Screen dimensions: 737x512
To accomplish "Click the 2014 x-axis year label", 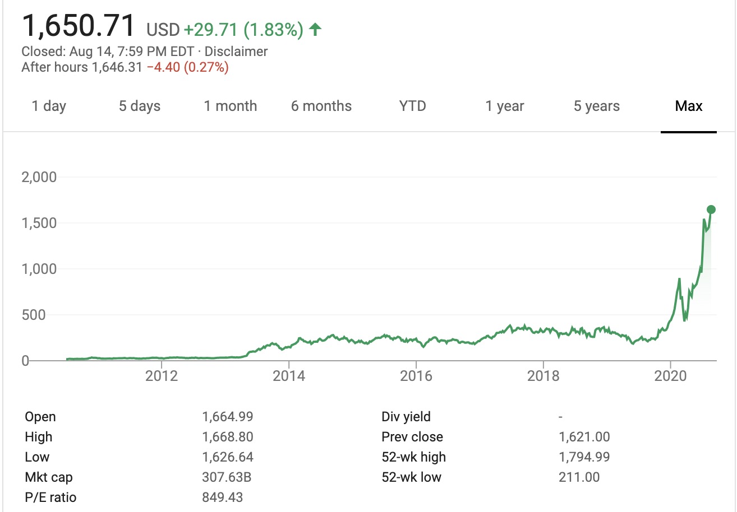I will [x=289, y=375].
